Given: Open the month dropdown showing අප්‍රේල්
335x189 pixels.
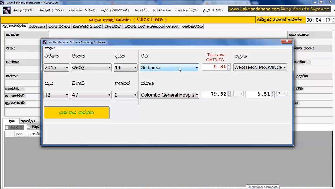Looking at the screenshot, I should [x=109, y=68].
